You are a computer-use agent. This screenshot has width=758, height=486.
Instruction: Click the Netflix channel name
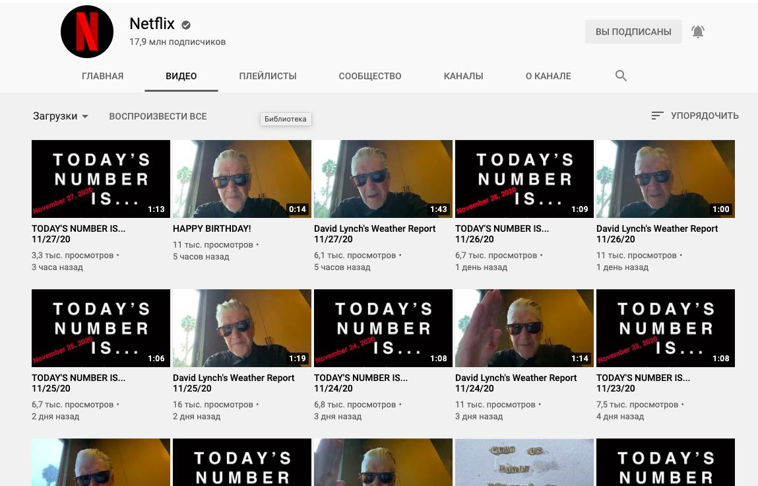[152, 24]
